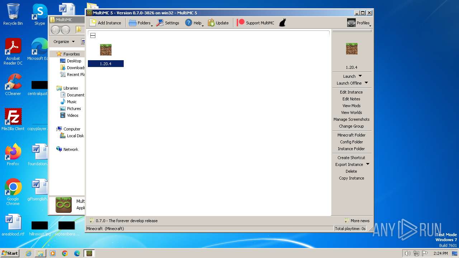Open Firefox desktop icon

click(x=13, y=155)
